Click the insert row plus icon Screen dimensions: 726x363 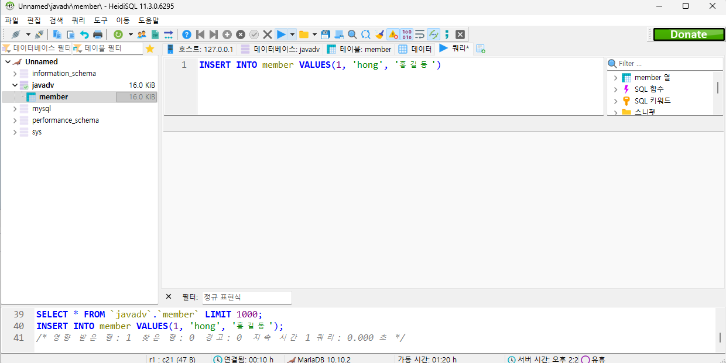point(227,34)
